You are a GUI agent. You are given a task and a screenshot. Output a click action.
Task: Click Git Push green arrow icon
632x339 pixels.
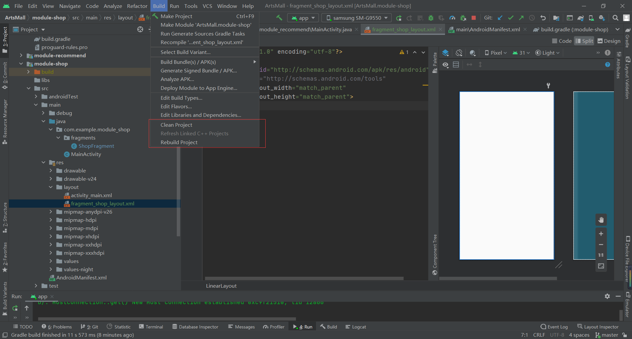[521, 18]
